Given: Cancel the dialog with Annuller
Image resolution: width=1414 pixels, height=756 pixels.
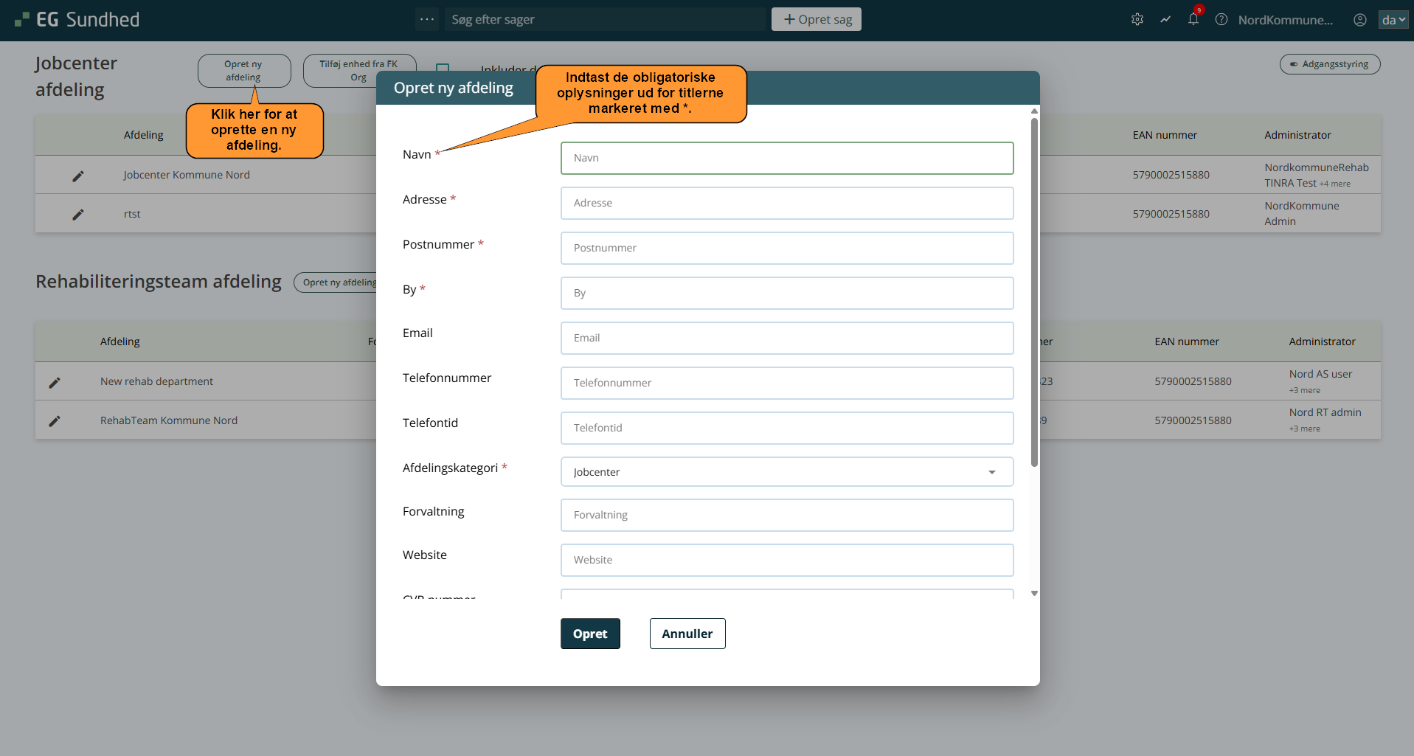Looking at the screenshot, I should (687, 634).
